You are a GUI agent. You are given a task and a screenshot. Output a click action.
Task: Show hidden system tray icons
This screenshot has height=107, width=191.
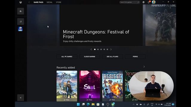[133, 104]
